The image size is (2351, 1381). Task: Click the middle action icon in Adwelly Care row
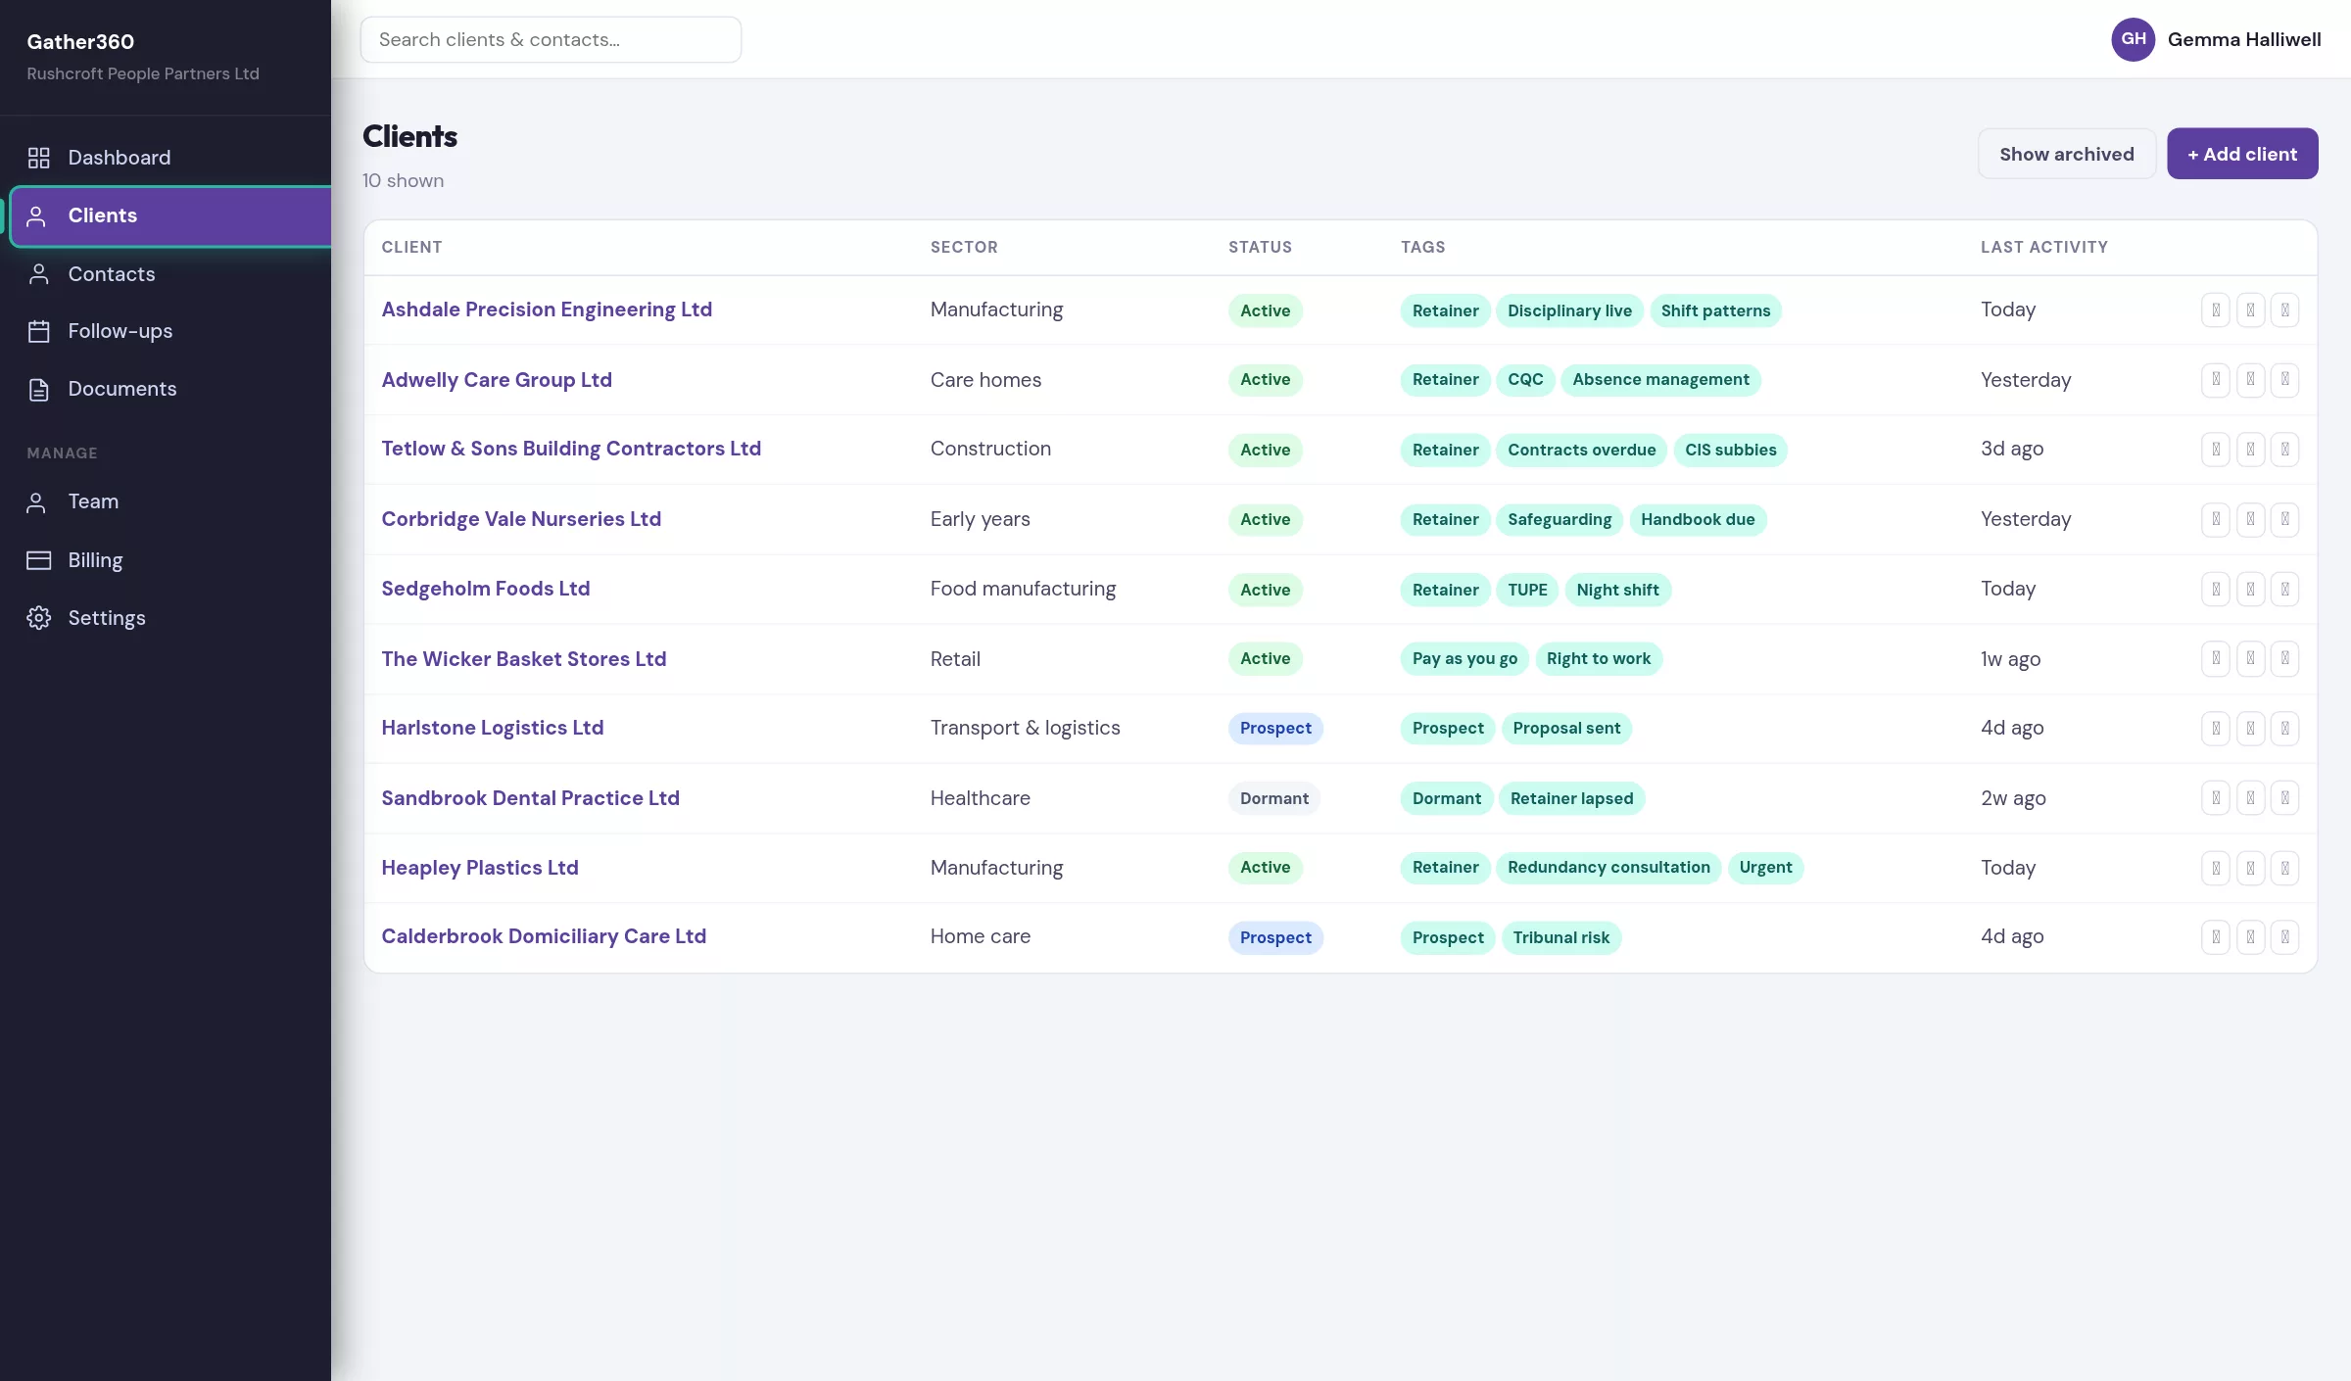[x=2250, y=380]
